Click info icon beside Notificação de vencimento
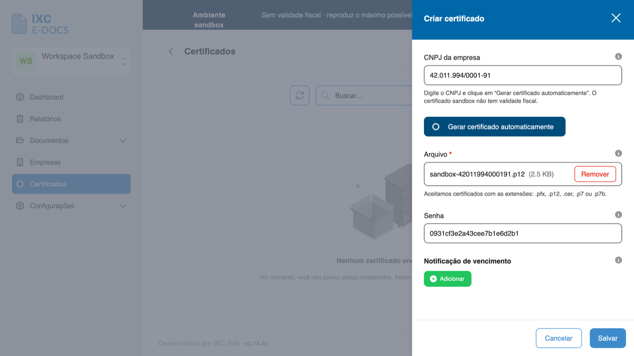The width and height of the screenshot is (634, 356). pyautogui.click(x=619, y=260)
